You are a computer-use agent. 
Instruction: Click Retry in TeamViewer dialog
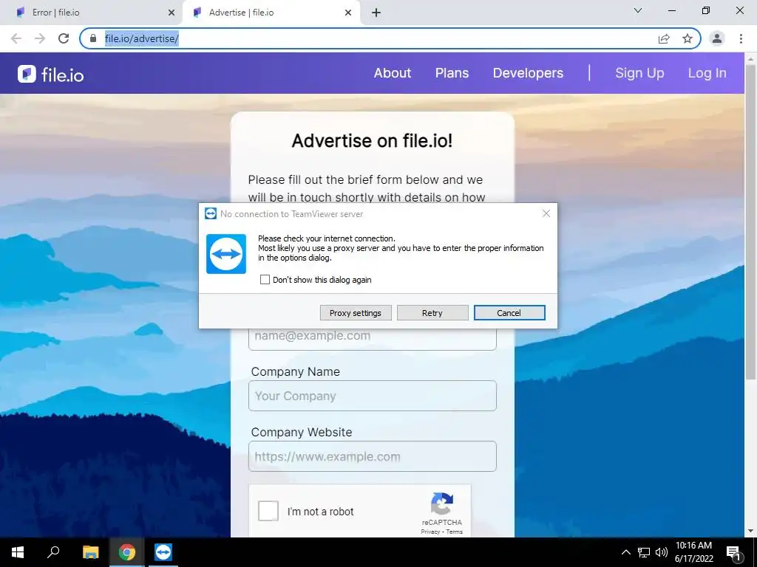coord(432,313)
